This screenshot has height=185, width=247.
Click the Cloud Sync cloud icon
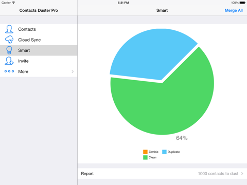9,40
